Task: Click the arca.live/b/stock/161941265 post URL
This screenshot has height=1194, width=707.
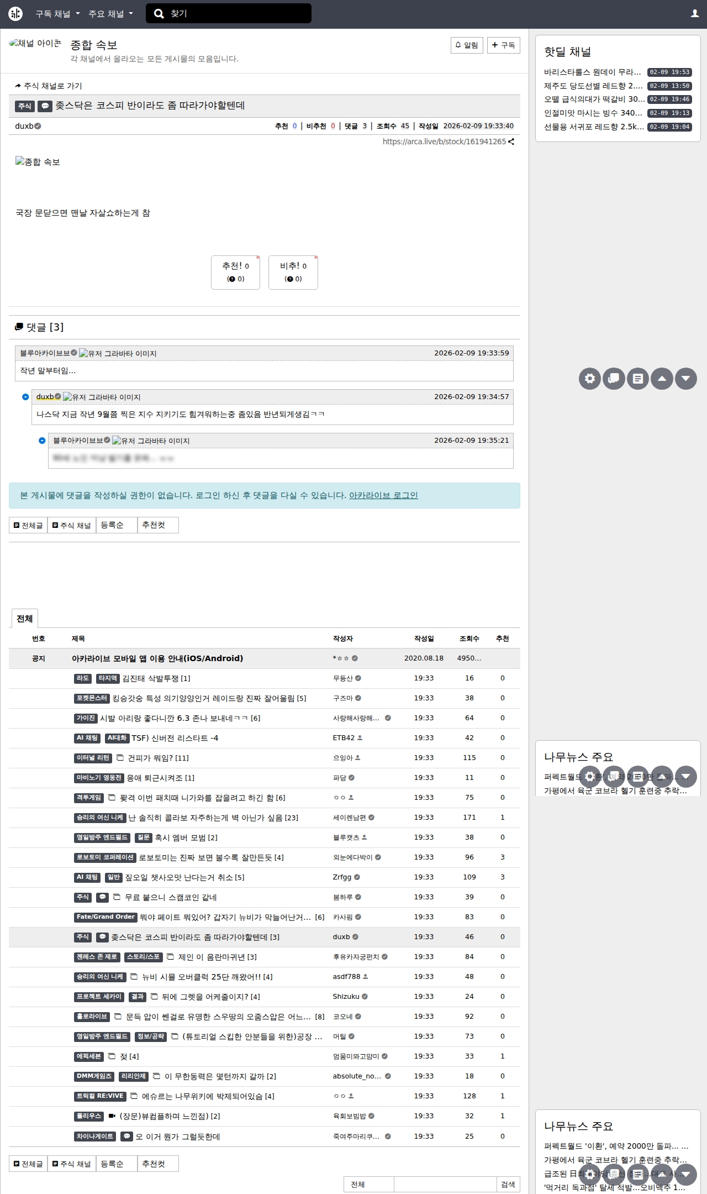Action: coord(444,142)
